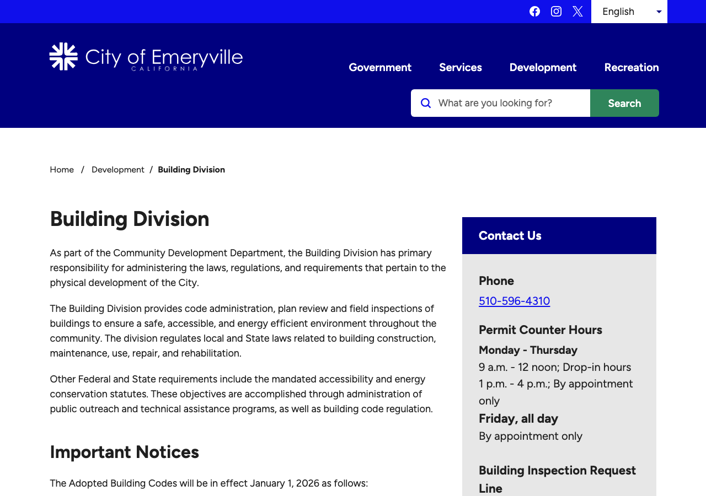The width and height of the screenshot is (706, 496).
Task: Click the Building Division breadcrumb
Action: click(191, 170)
